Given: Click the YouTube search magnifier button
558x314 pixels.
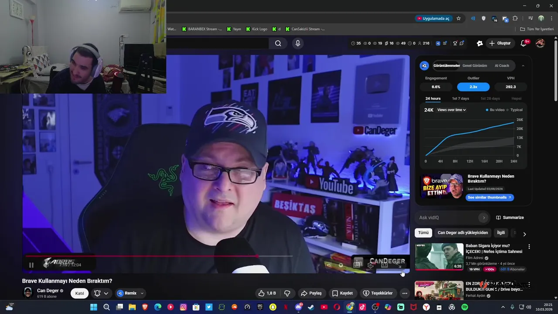Looking at the screenshot, I should pyautogui.click(x=278, y=43).
